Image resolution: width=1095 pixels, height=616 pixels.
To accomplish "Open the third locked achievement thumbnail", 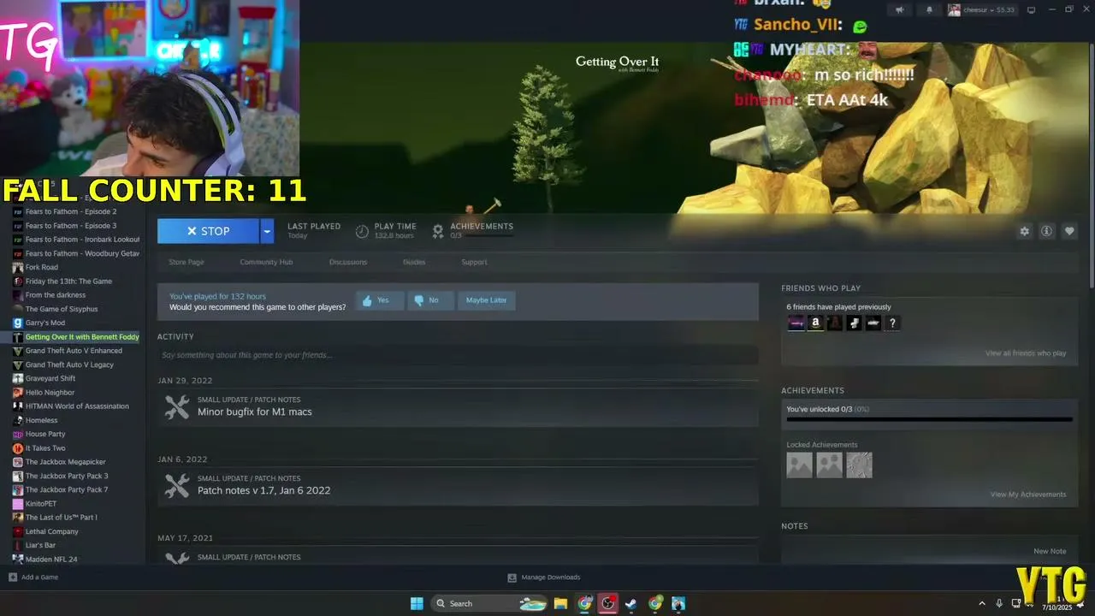I will pyautogui.click(x=859, y=465).
